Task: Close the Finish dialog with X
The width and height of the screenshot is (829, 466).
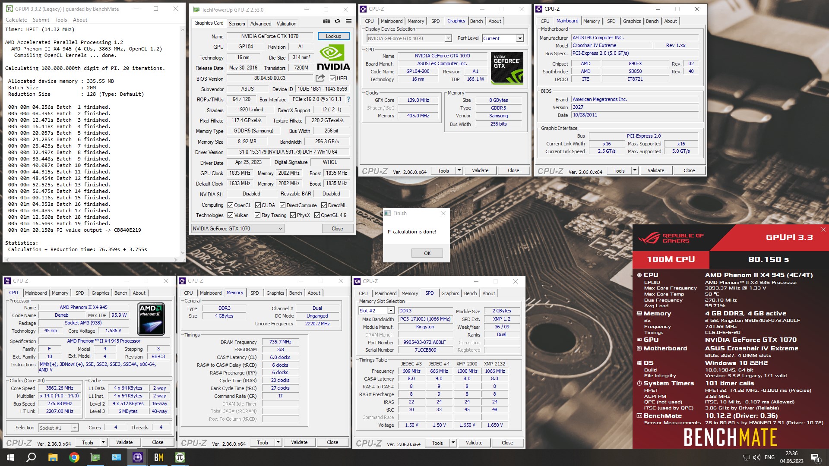Action: pyautogui.click(x=443, y=213)
